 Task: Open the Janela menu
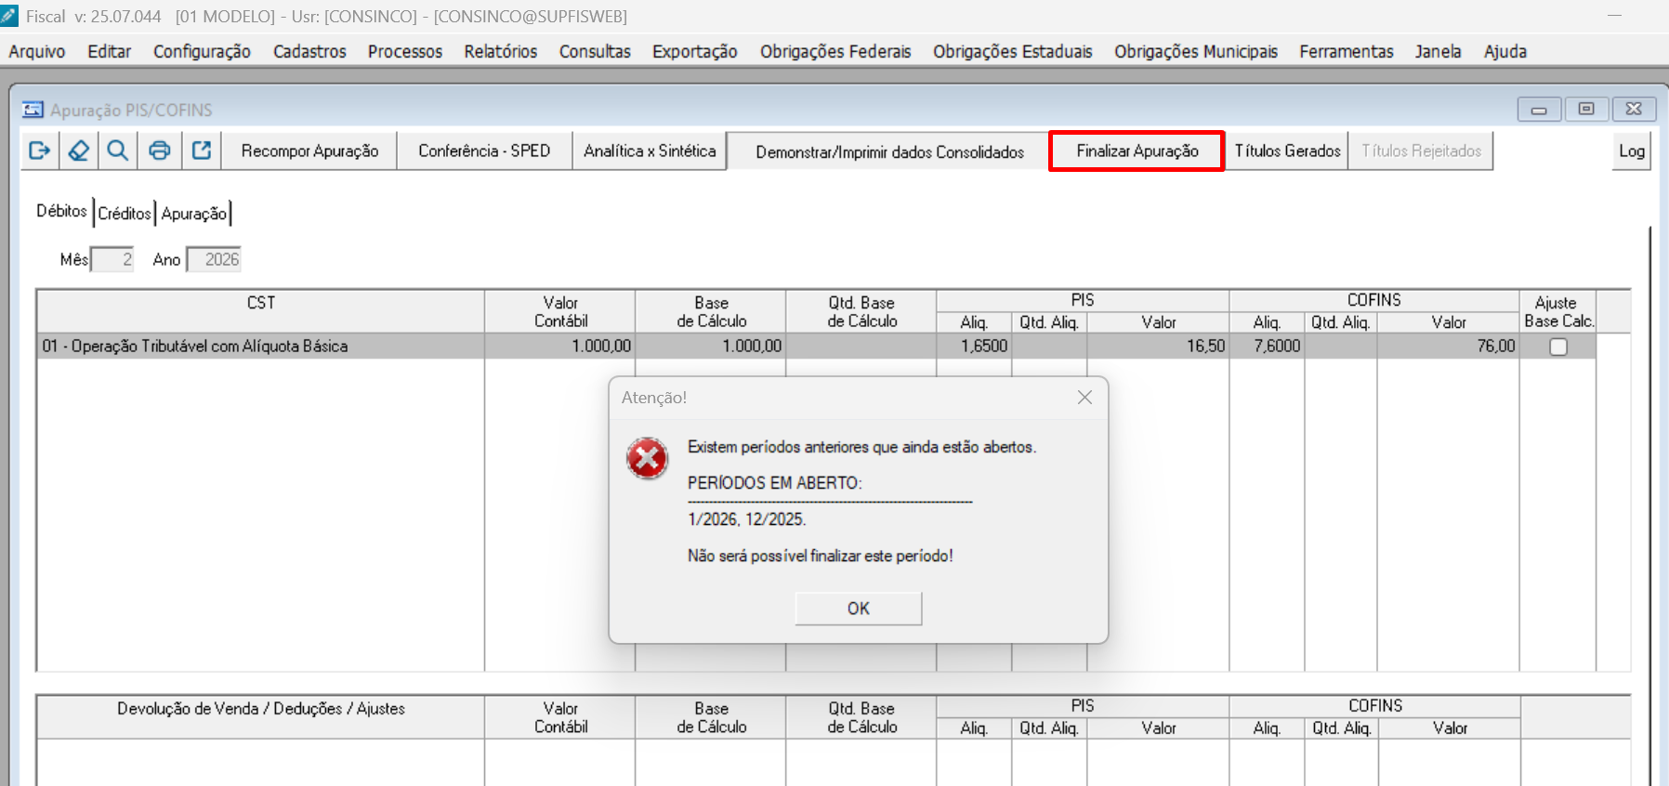1439,51
